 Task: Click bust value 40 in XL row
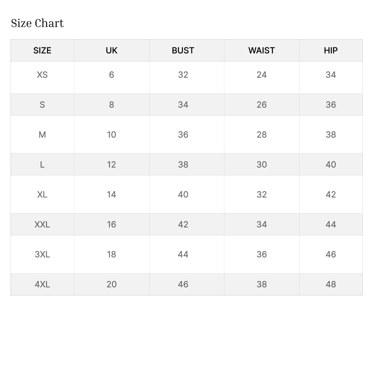(x=183, y=195)
